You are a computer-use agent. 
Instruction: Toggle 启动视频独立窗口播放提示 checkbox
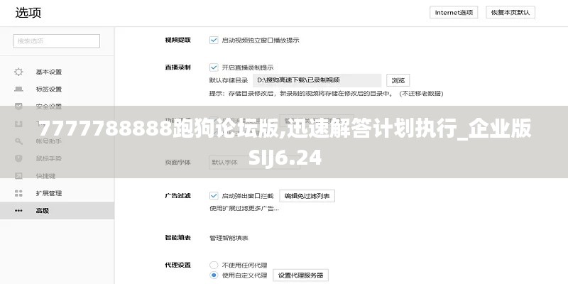214,40
